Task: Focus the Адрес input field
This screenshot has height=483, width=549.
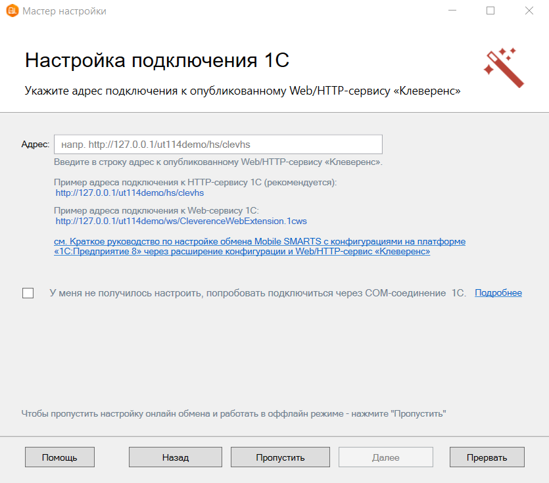Action: [x=218, y=144]
